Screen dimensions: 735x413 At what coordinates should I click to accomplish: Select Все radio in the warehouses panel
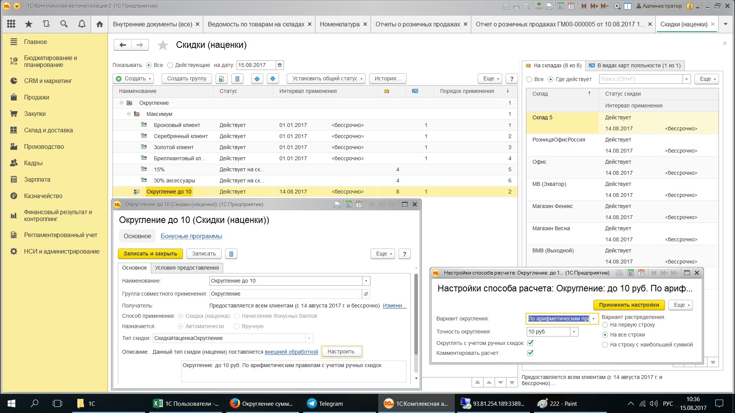(x=529, y=79)
